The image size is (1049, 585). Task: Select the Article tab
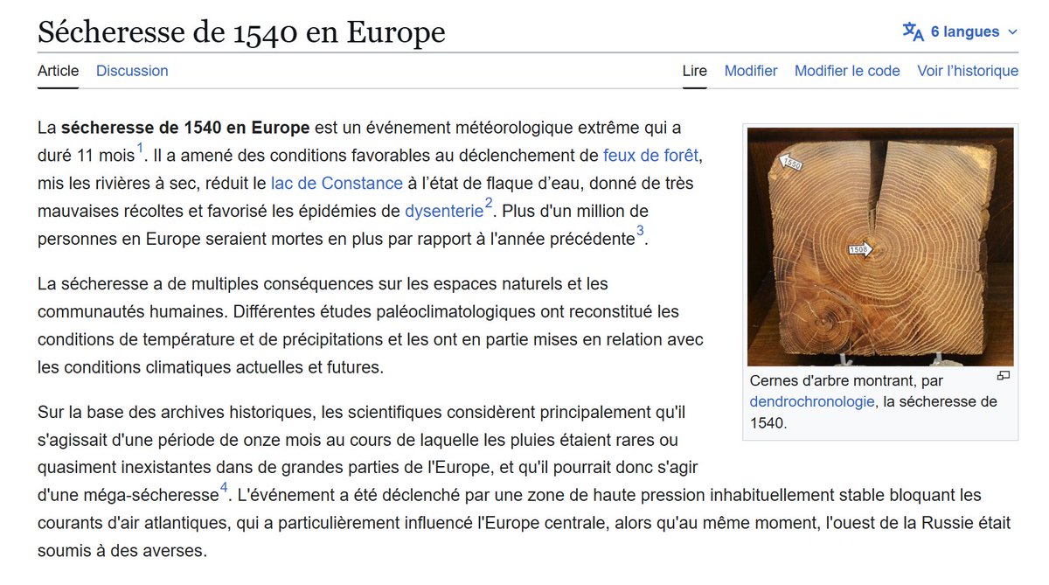click(x=58, y=71)
